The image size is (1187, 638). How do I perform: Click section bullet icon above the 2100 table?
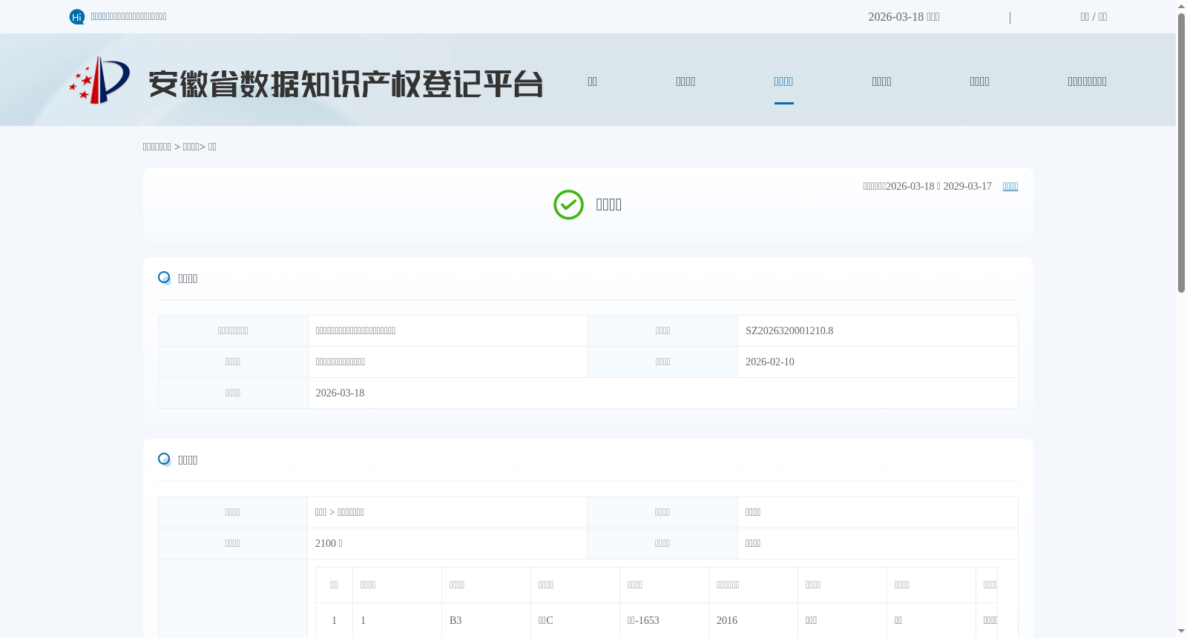pyautogui.click(x=165, y=459)
